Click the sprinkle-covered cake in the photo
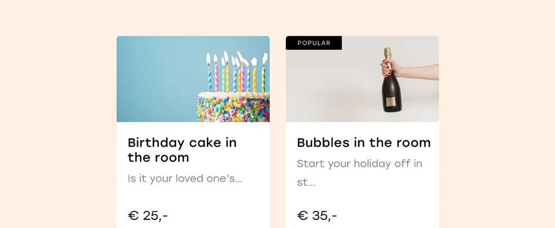This screenshot has width=555, height=228. (233, 108)
